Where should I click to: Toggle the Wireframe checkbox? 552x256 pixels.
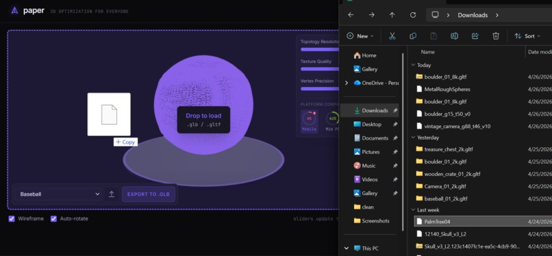click(12, 219)
